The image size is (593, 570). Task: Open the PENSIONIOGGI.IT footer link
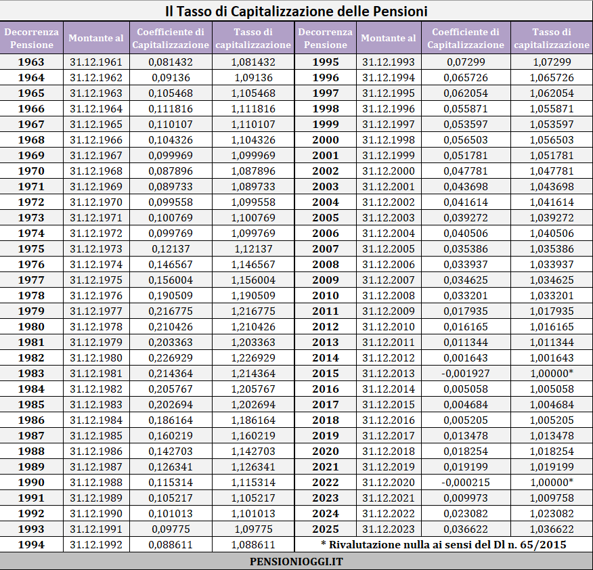click(x=296, y=562)
